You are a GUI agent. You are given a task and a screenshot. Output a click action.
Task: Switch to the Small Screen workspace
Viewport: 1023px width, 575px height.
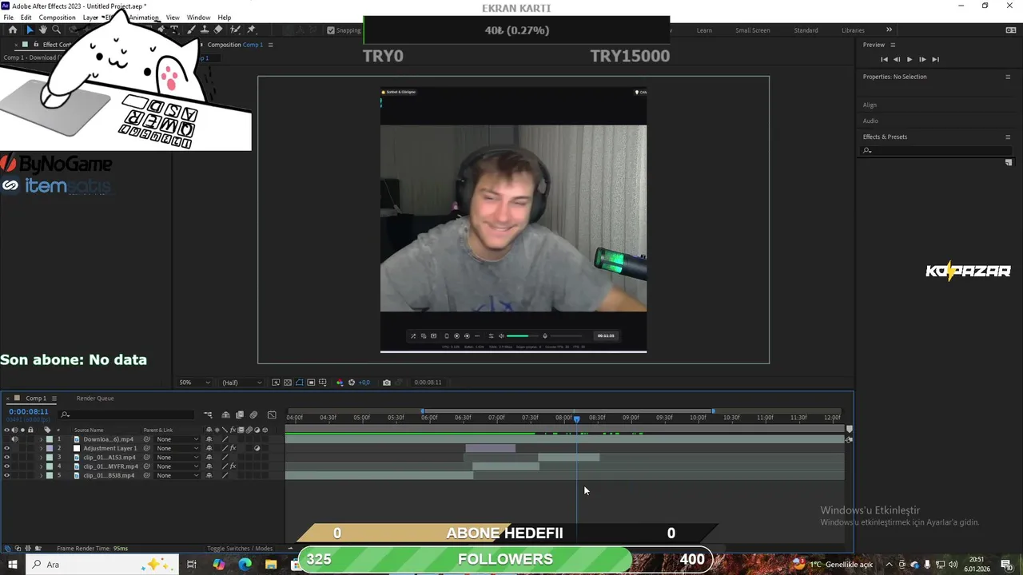coord(753,30)
